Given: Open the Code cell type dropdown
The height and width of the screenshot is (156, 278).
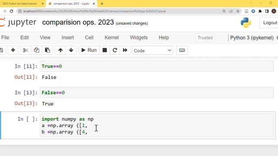Looking at the screenshot, I should point(152,51).
